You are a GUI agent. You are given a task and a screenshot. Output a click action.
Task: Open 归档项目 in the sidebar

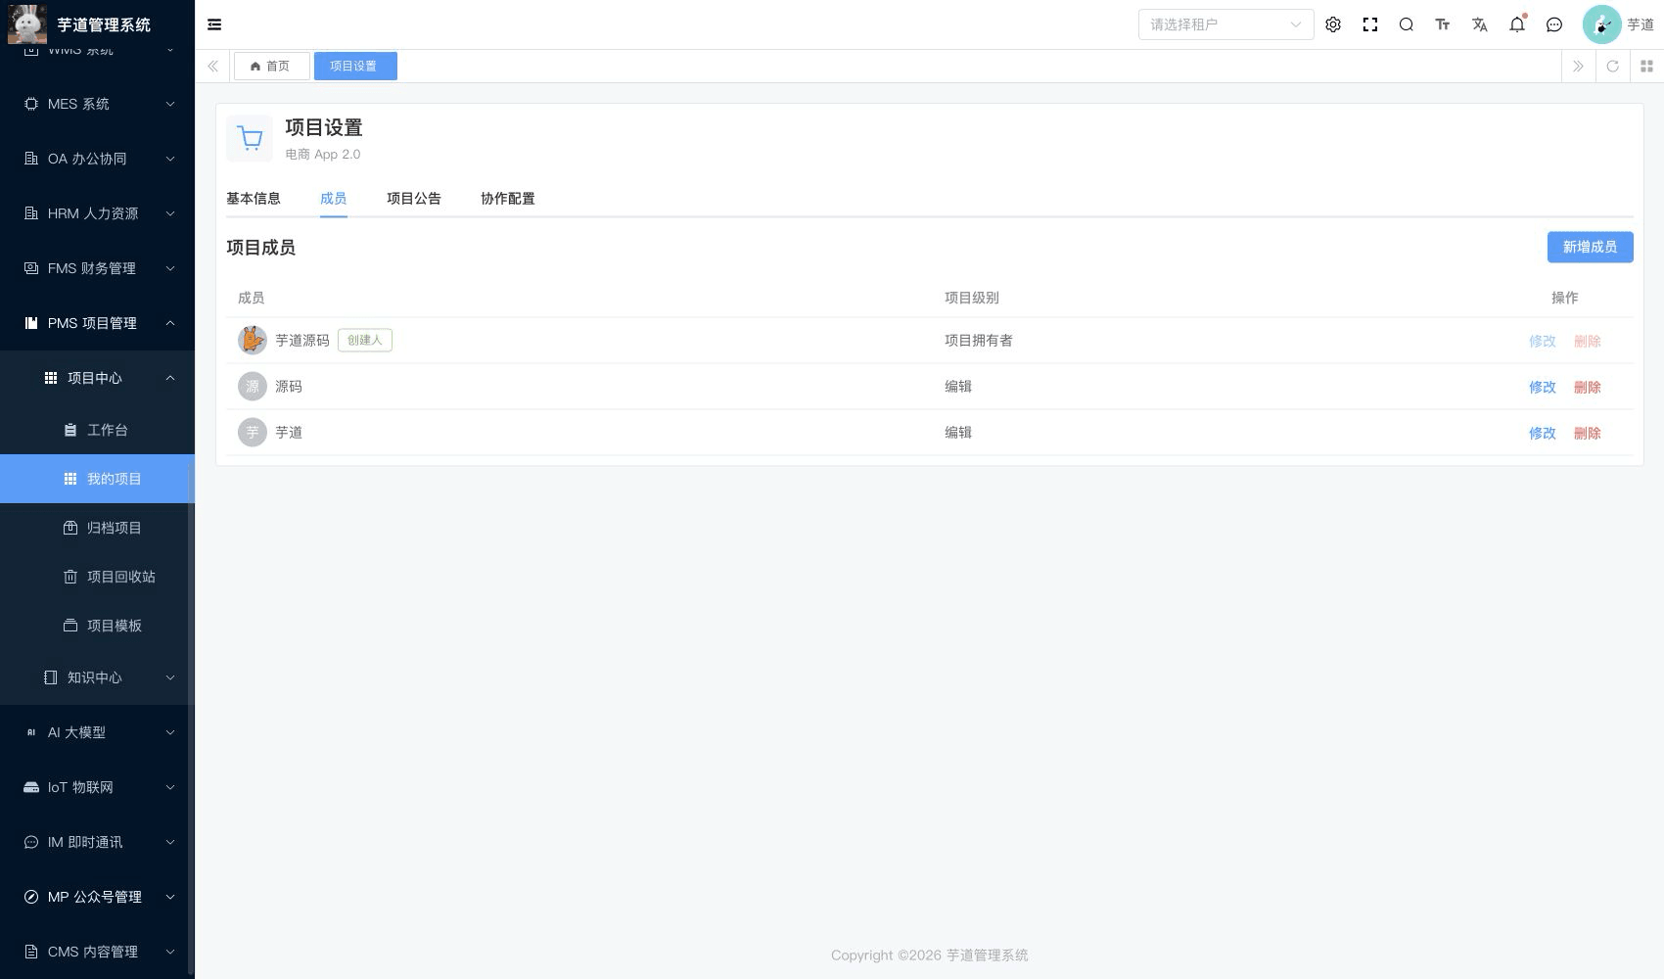pyautogui.click(x=98, y=528)
